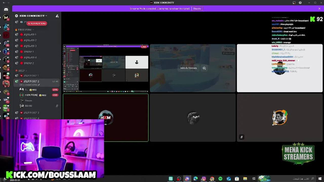Open Task View from the taskbar

tap(254, 179)
